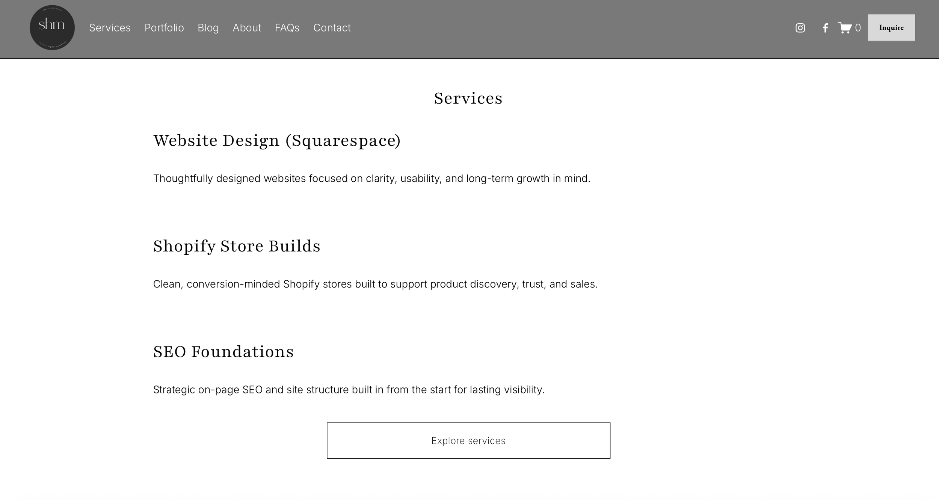Visit the FAQs page
939x500 pixels.
pos(287,28)
